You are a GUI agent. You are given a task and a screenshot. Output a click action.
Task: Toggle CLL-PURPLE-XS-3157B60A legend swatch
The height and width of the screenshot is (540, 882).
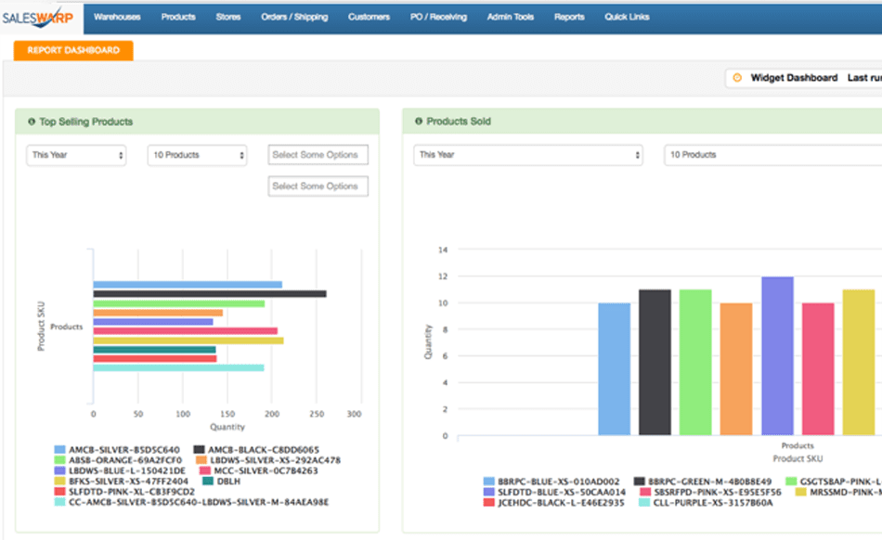pos(644,502)
